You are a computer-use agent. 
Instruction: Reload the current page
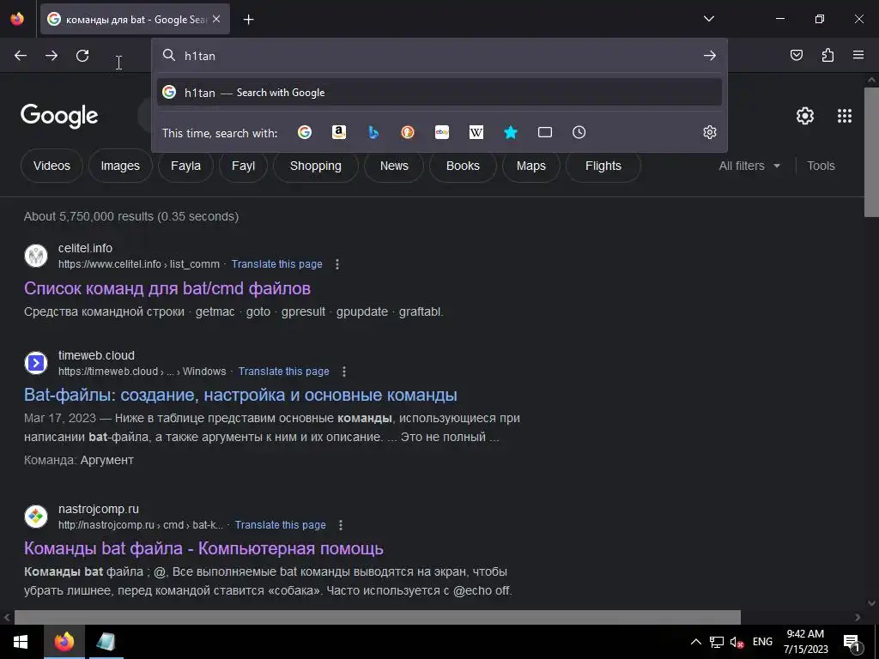(82, 56)
